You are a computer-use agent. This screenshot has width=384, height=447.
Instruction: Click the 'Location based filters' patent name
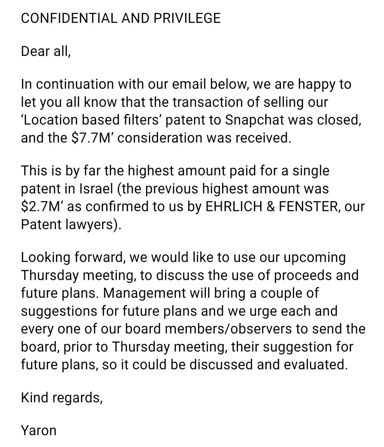[x=91, y=120]
